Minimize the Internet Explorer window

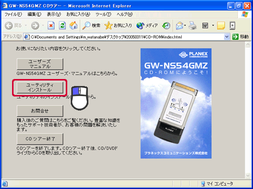[x=231, y=6]
